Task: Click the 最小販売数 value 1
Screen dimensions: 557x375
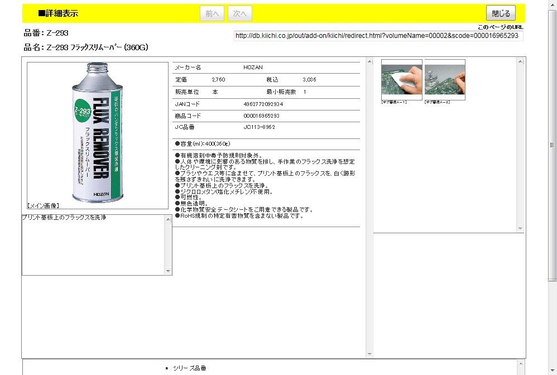Action: tap(305, 92)
